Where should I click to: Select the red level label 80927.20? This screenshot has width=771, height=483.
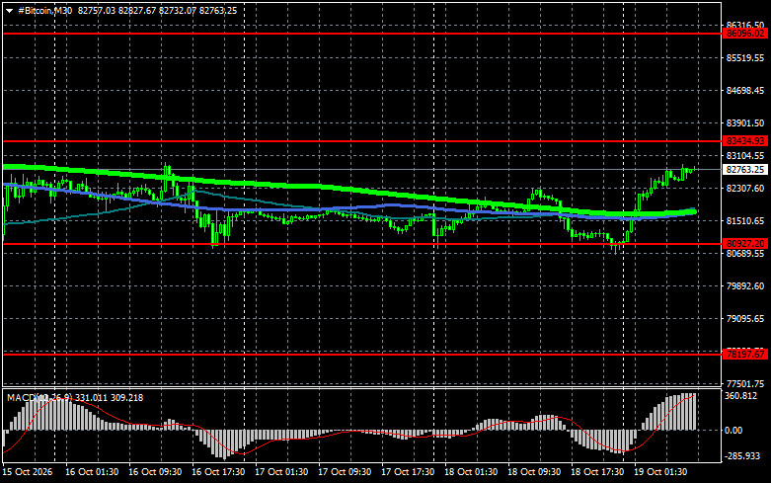745,243
